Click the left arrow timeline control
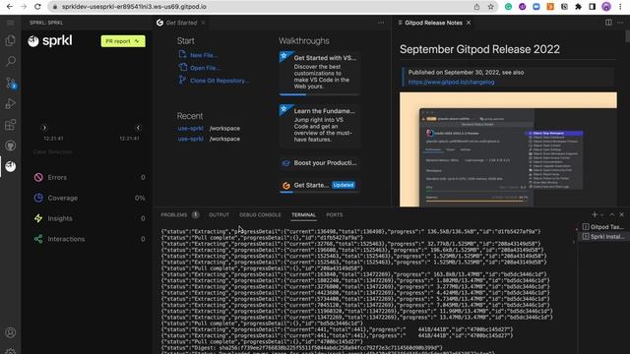 point(138,128)
